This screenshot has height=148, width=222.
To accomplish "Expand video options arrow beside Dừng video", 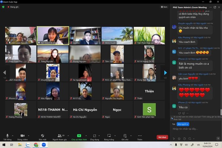I will pos(28,135).
